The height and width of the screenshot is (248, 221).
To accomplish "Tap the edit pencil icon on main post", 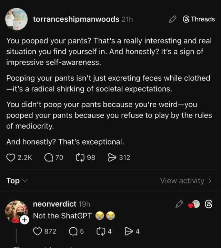I will (172, 20).
